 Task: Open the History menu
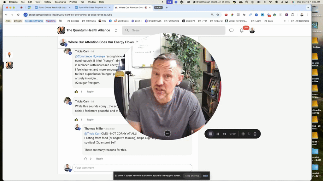pyautogui.click(x=47, y=2)
